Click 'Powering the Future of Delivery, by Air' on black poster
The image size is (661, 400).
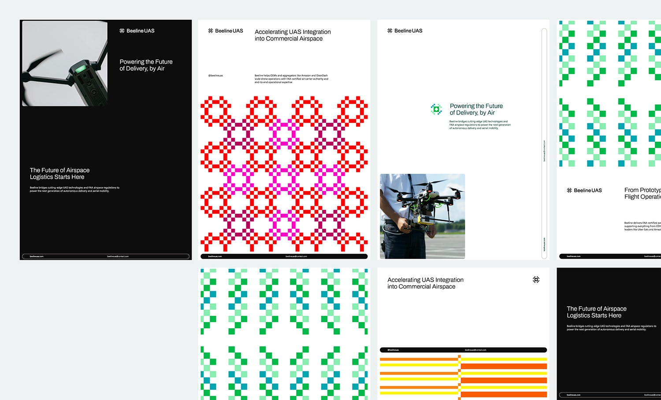click(x=146, y=65)
